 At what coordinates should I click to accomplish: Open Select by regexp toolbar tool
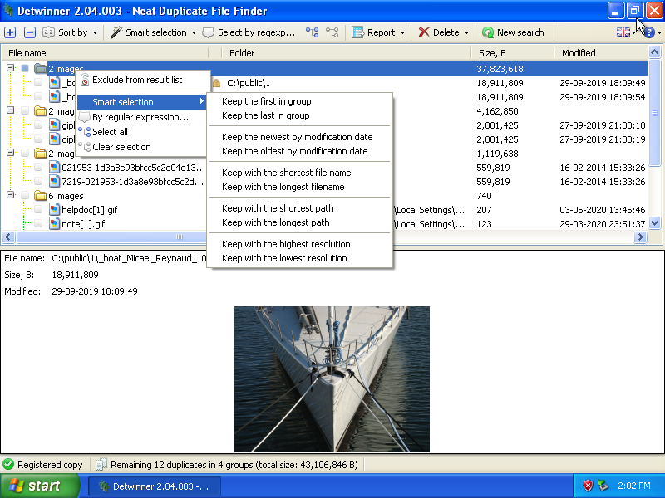click(x=249, y=32)
